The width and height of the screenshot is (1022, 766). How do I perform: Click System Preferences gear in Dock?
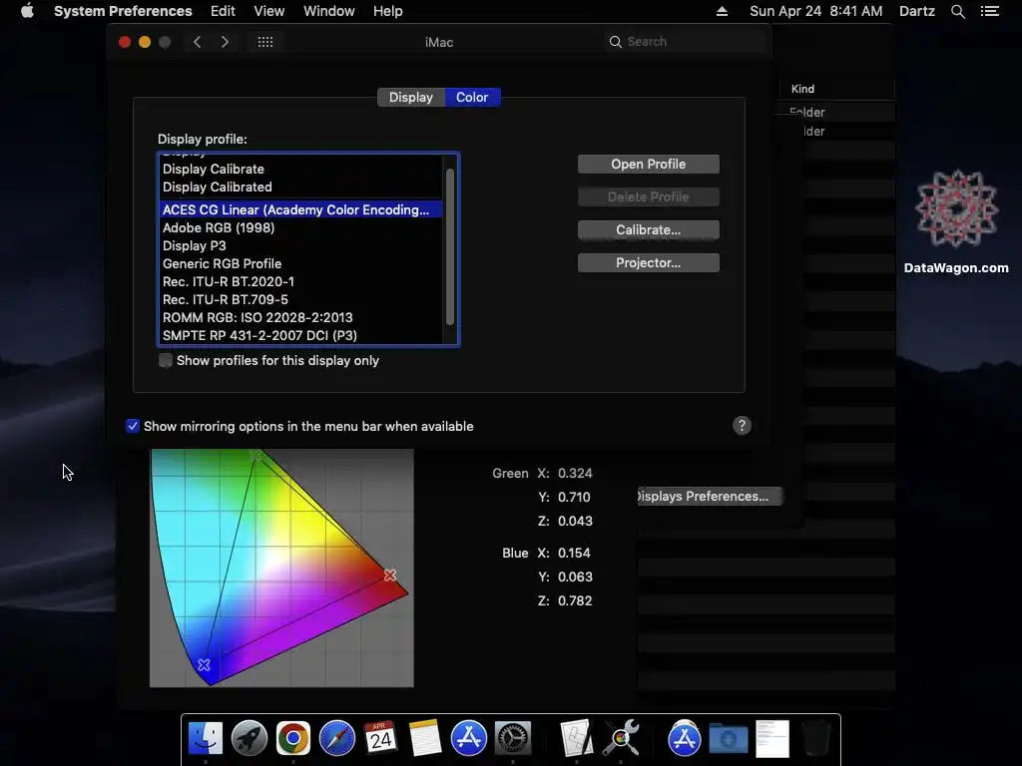click(x=513, y=739)
